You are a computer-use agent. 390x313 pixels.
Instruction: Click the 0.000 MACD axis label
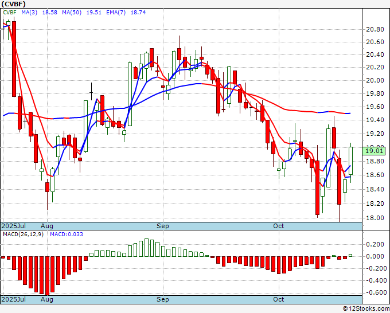[375, 256]
